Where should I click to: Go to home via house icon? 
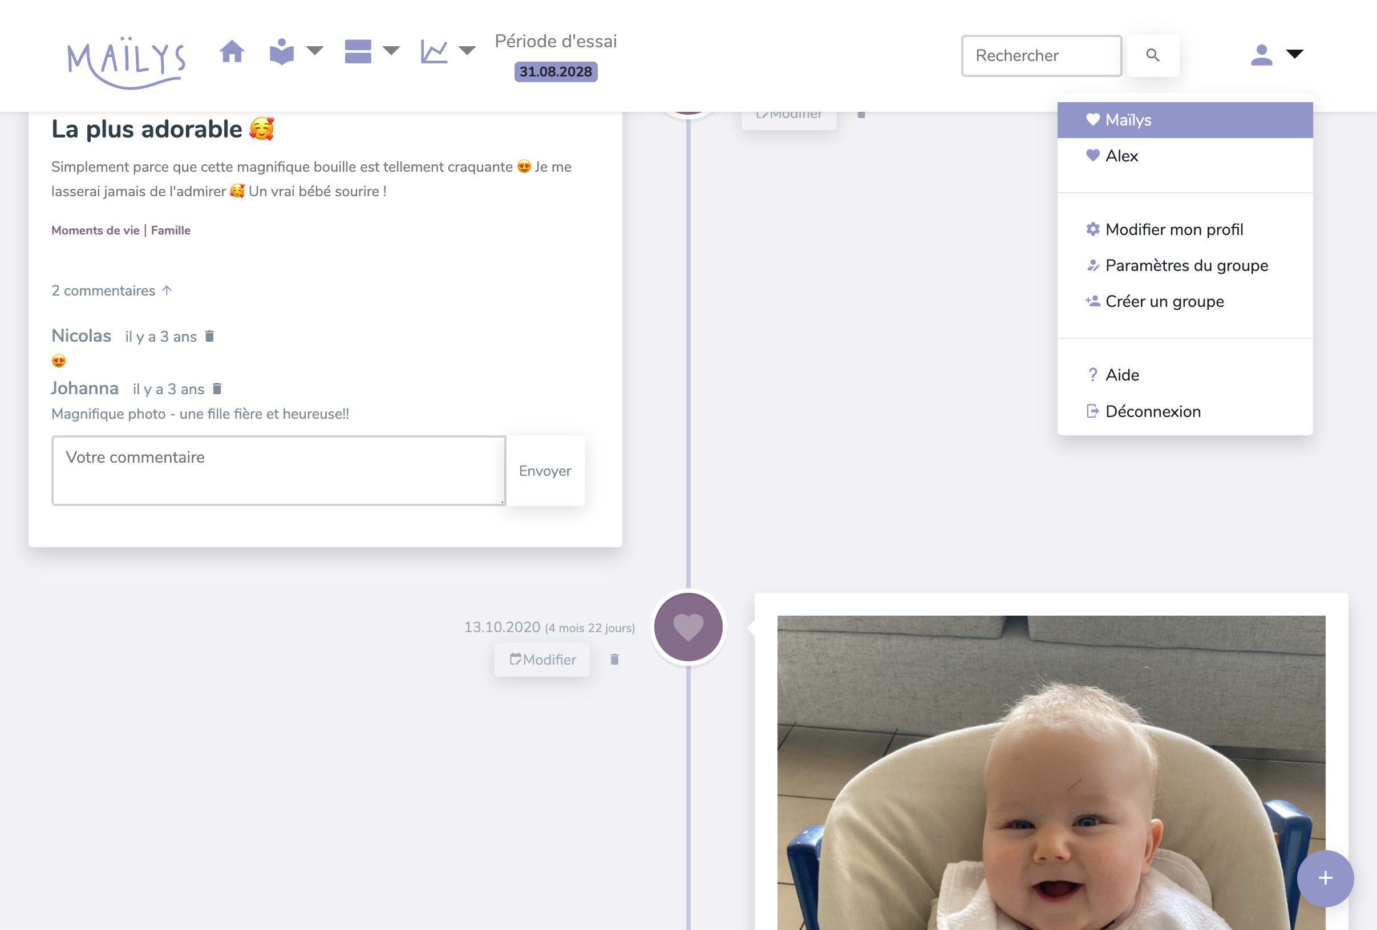[232, 51]
